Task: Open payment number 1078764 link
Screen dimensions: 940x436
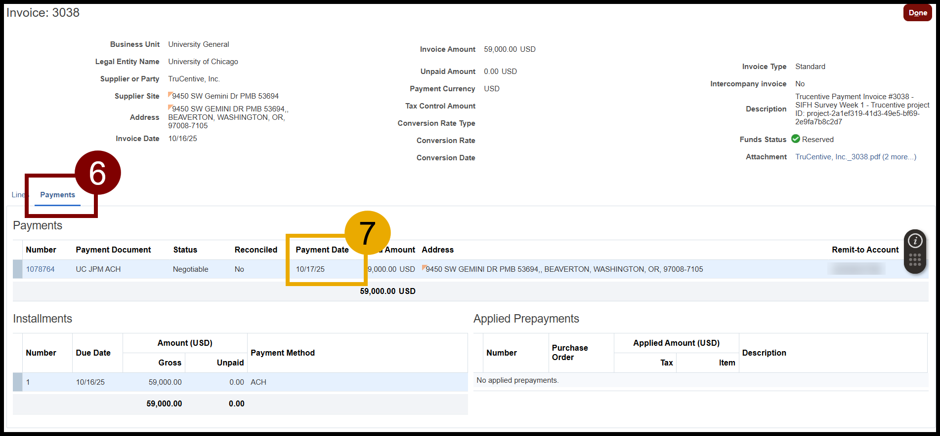Action: 40,269
